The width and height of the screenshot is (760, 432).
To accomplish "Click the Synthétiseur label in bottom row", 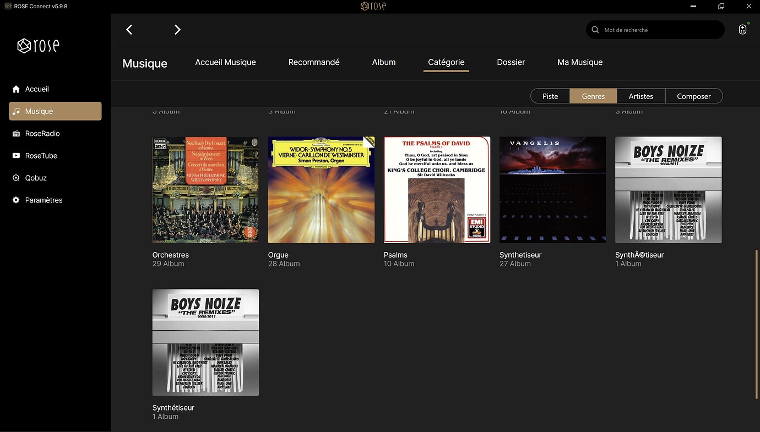I will point(173,408).
